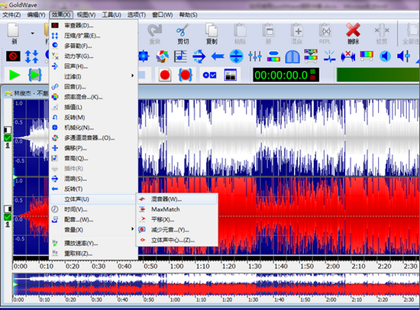Select 平移(X)... pan in the stereo submenu
The height and width of the screenshot is (310, 420).
pyautogui.click(x=177, y=219)
